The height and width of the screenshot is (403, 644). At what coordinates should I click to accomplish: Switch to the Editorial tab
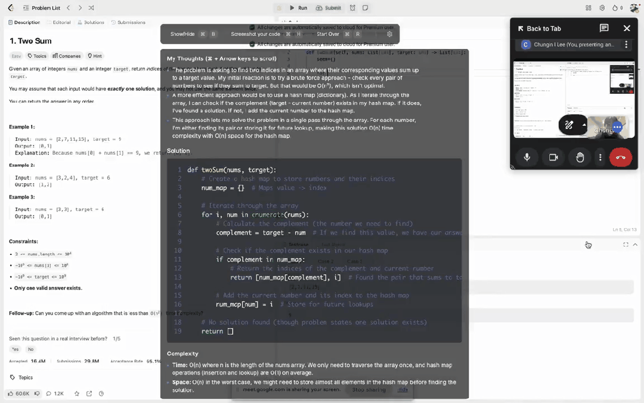point(58,22)
